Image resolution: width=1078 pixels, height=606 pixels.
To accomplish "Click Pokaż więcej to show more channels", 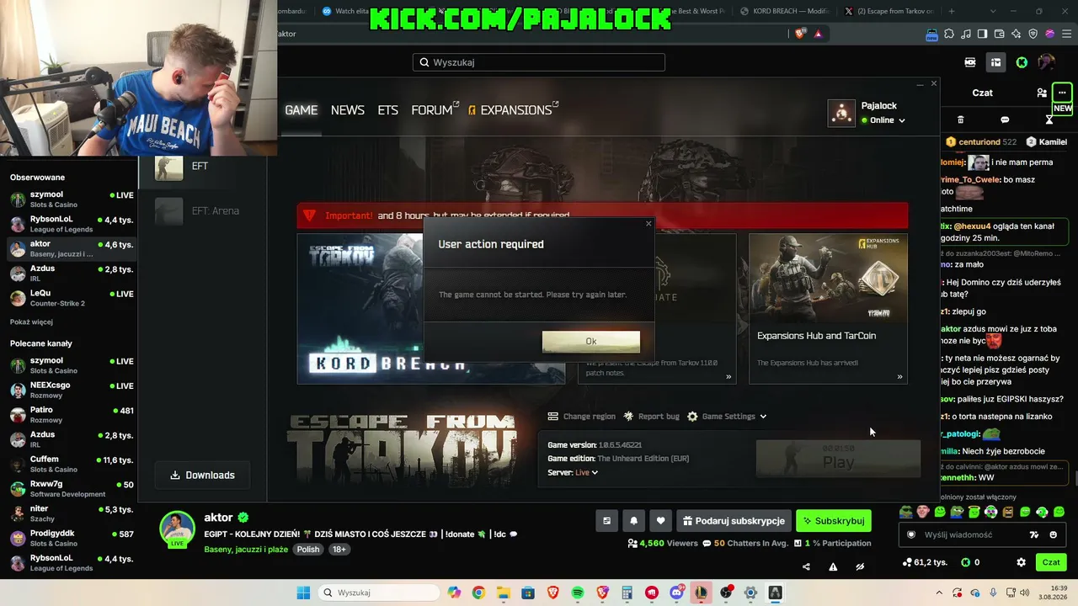I will coord(31,322).
